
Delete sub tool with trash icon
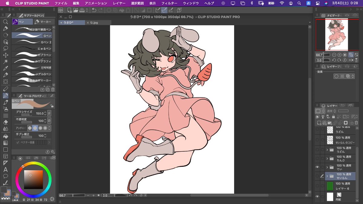tap(53, 89)
